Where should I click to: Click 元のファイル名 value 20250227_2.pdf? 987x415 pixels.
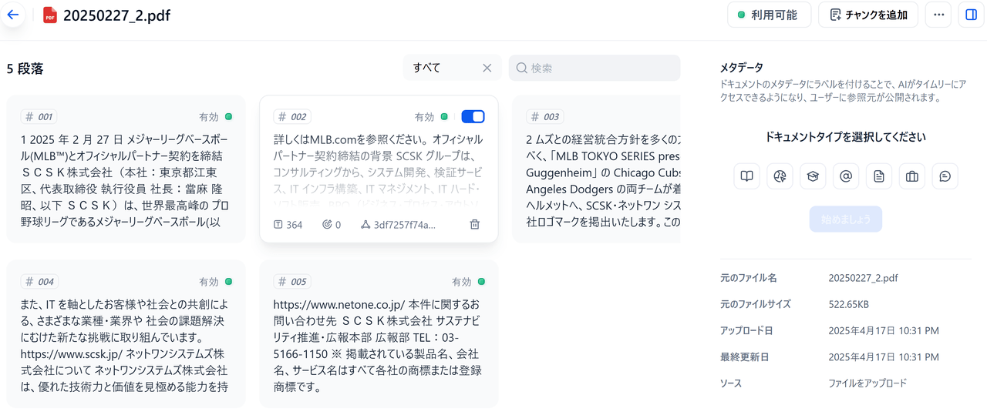click(863, 278)
